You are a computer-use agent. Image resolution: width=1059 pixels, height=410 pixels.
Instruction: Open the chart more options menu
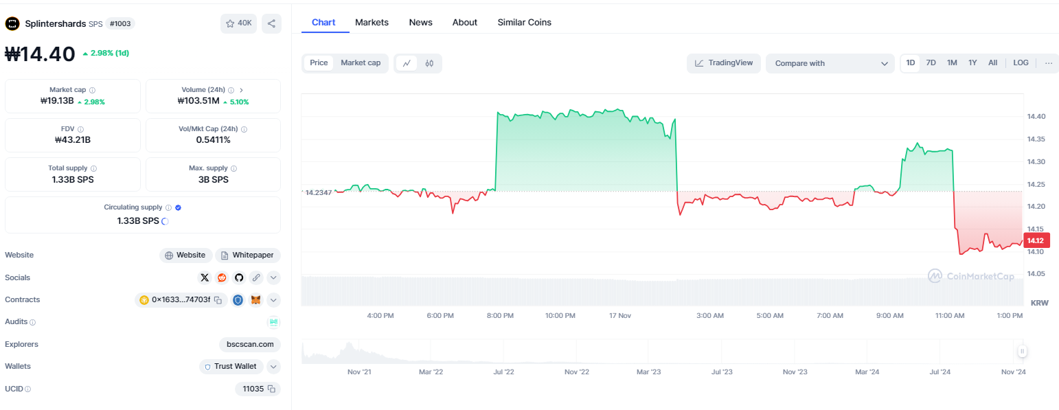1049,63
